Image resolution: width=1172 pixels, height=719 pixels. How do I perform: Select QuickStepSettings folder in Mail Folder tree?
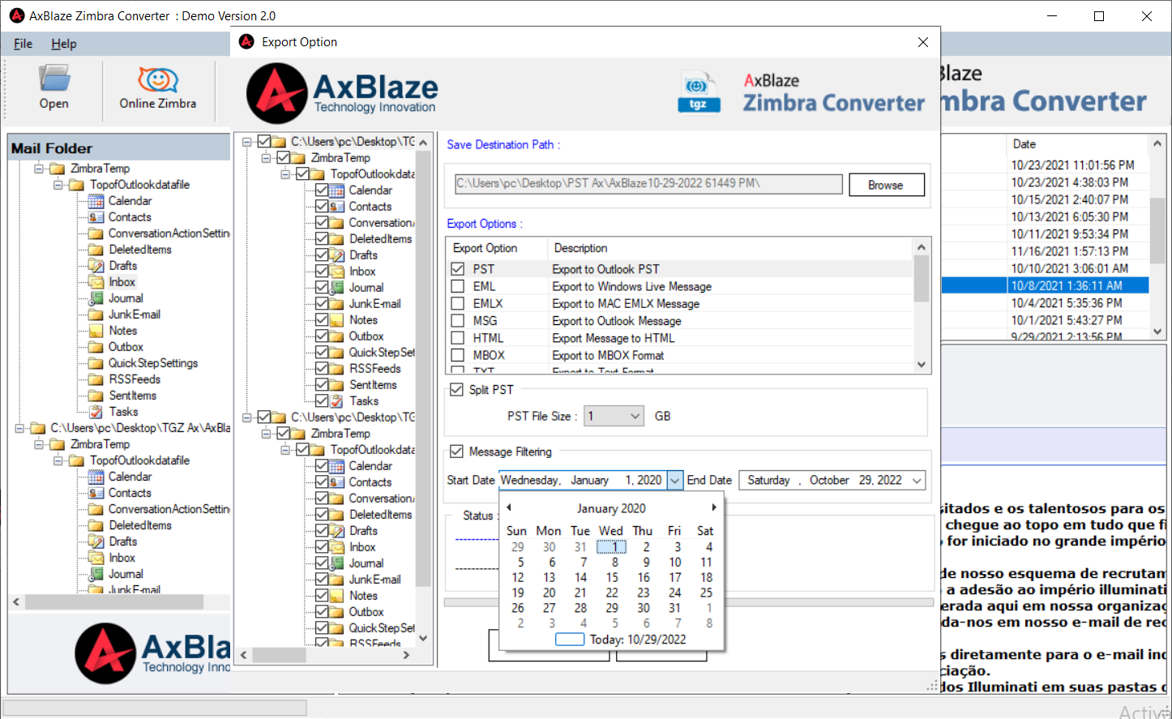(153, 363)
